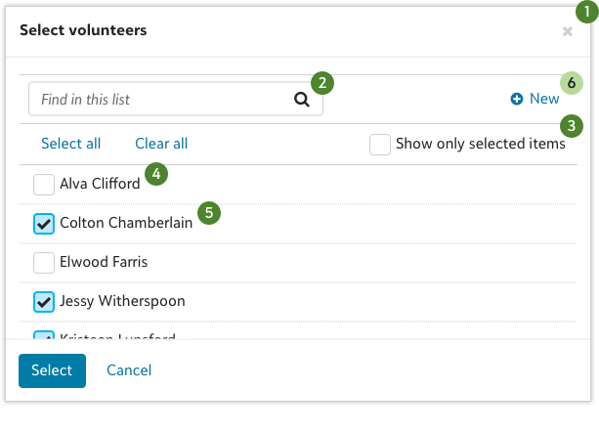Click the Cancel link
This screenshot has height=431, width=599.
pos(129,370)
